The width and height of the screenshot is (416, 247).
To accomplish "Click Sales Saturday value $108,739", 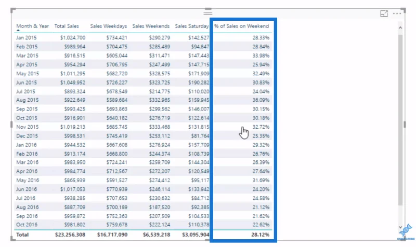I will tap(199, 154).
